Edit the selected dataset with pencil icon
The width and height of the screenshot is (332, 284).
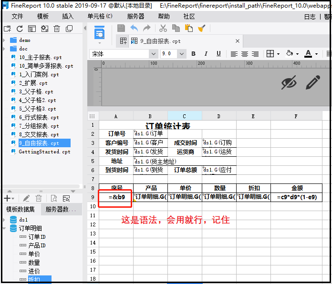[26, 198]
